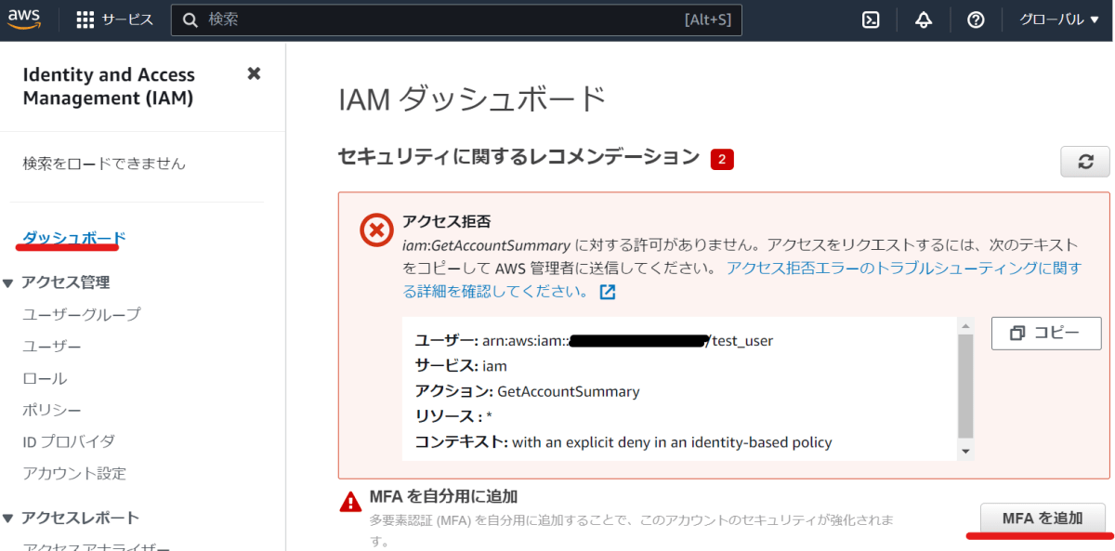Viewport: 1115px width, 551px height.
Task: Click the magnifier icon in search bar
Action: [x=190, y=20]
